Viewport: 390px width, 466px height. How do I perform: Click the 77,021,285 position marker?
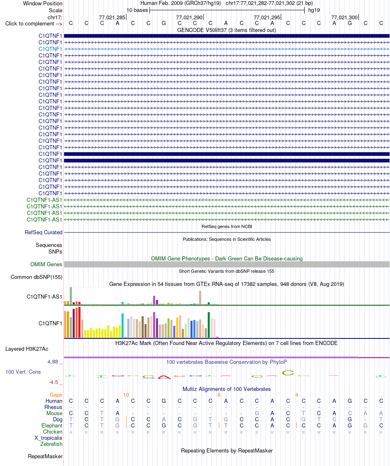(x=112, y=17)
